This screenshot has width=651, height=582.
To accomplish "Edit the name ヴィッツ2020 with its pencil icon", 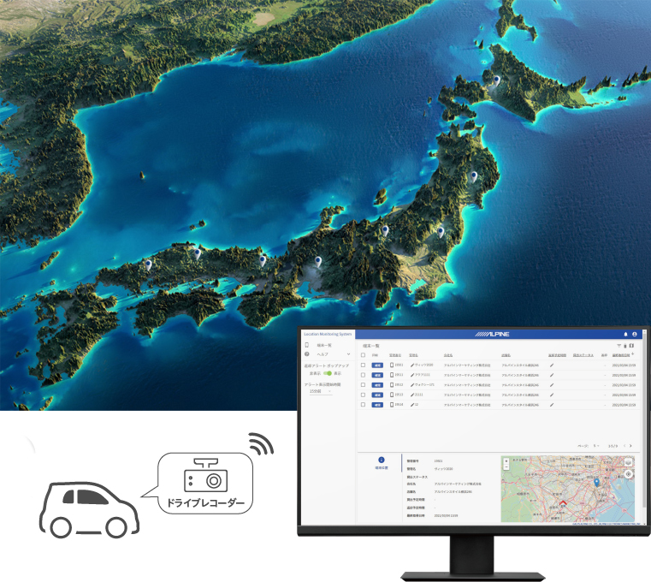I will pos(412,365).
